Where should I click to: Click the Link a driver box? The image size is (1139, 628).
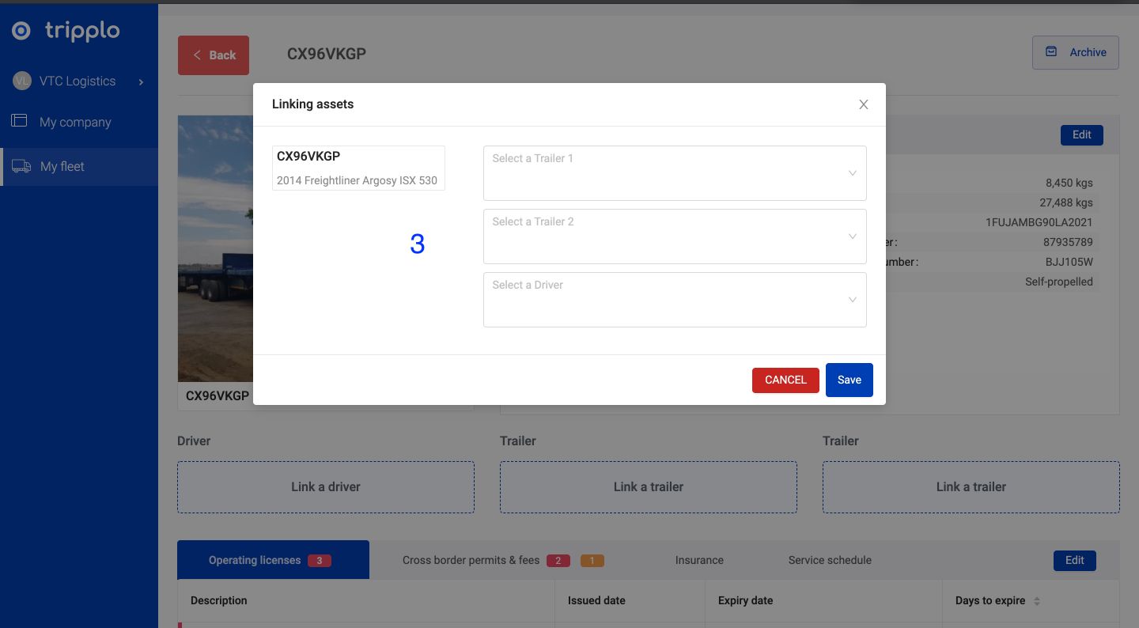click(325, 487)
